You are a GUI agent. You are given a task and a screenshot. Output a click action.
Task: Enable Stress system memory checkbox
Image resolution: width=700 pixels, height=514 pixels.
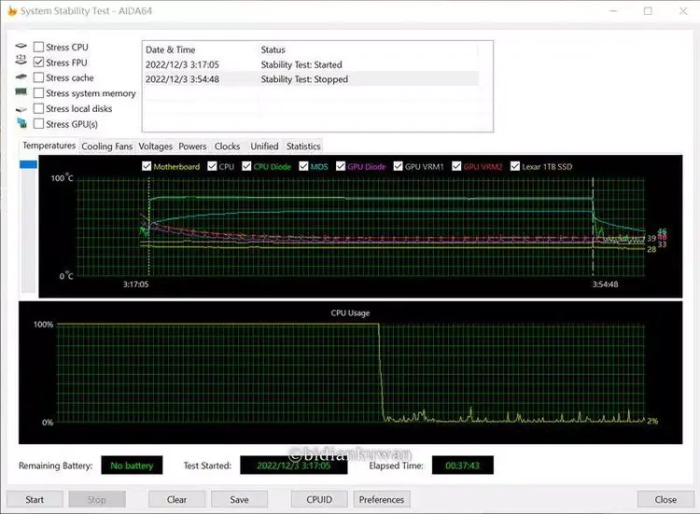click(x=38, y=93)
